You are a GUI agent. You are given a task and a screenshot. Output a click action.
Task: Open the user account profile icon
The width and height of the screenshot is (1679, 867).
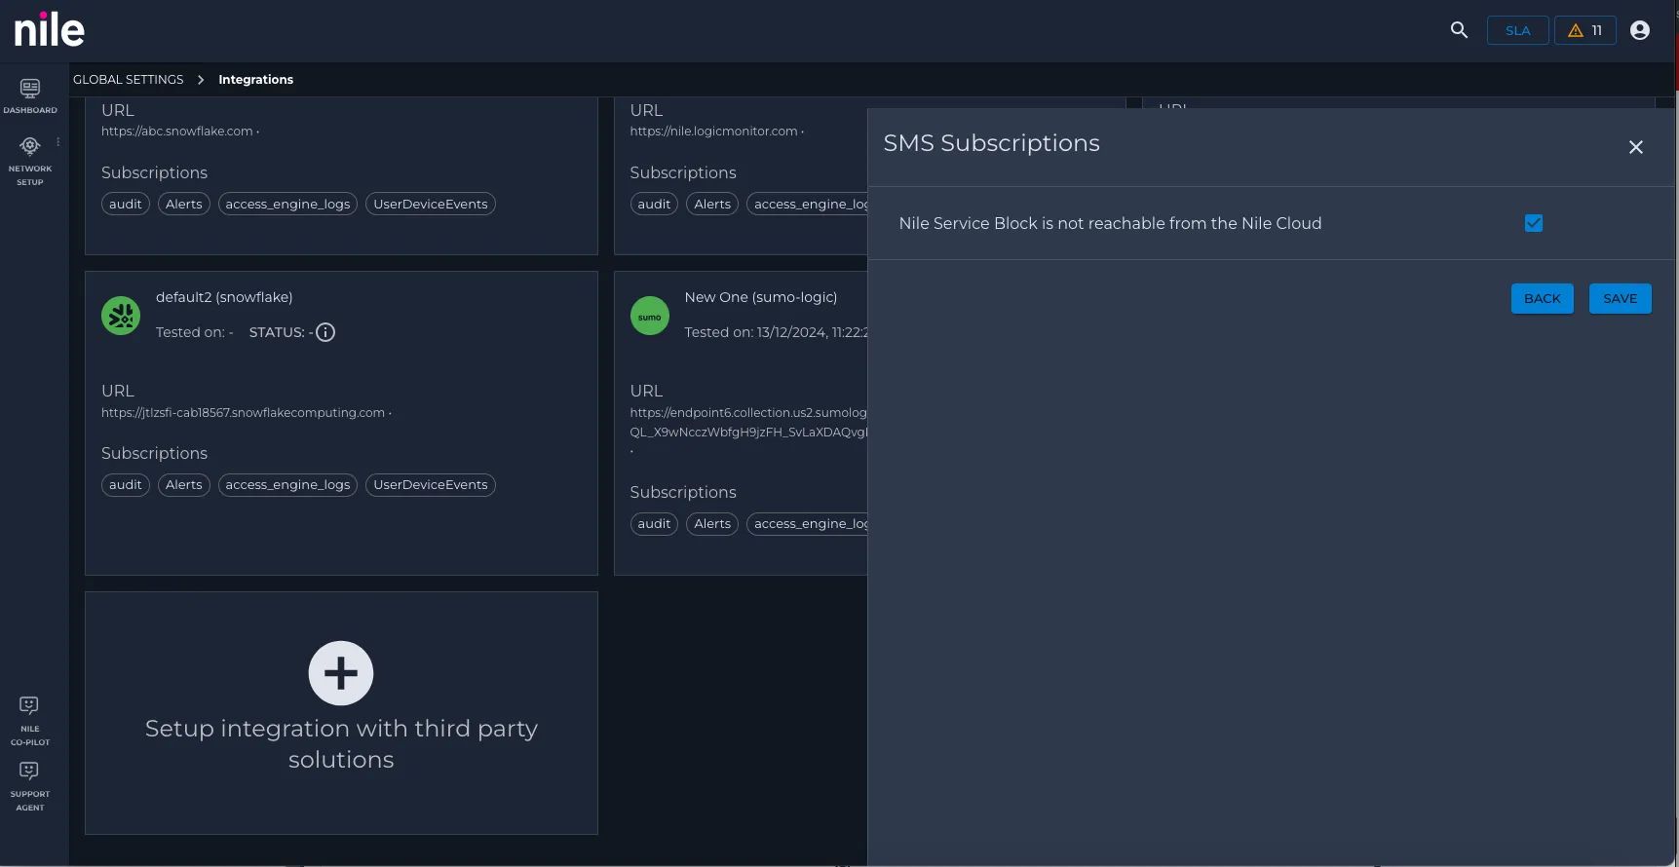click(1640, 30)
